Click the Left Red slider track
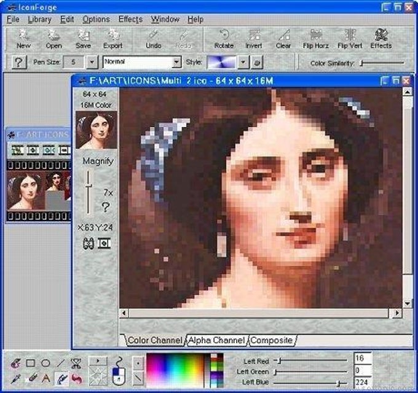 [311, 361]
